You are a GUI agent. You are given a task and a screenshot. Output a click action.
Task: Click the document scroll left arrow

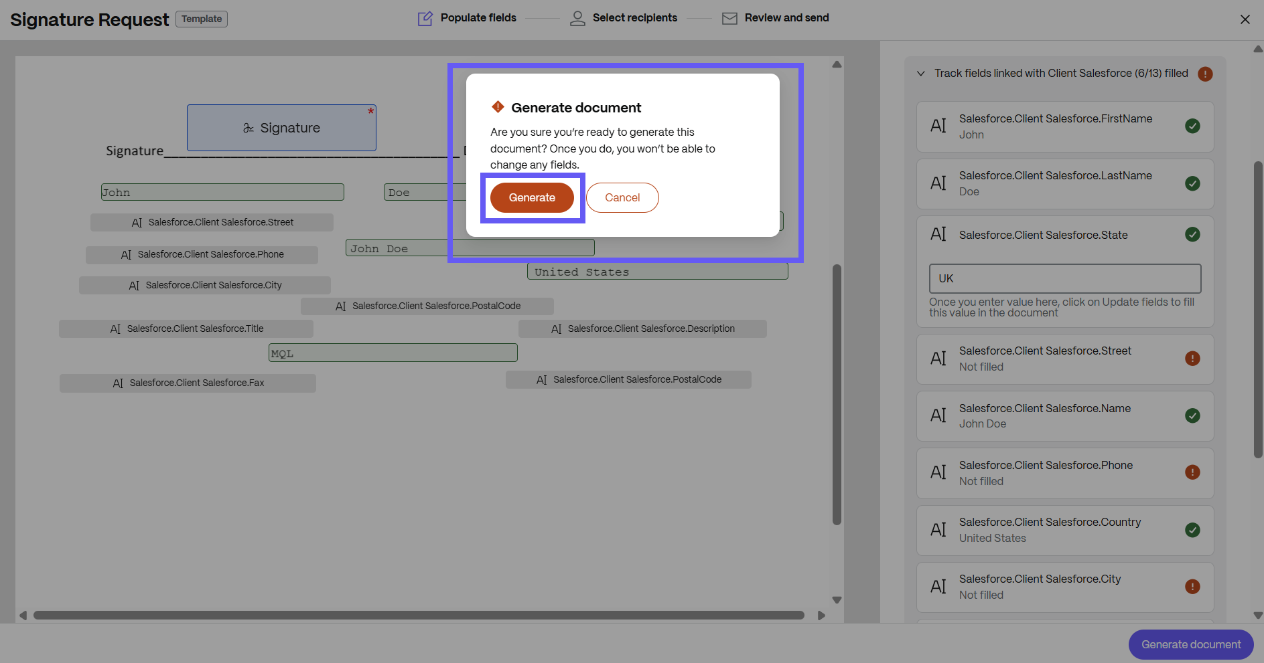(x=23, y=615)
